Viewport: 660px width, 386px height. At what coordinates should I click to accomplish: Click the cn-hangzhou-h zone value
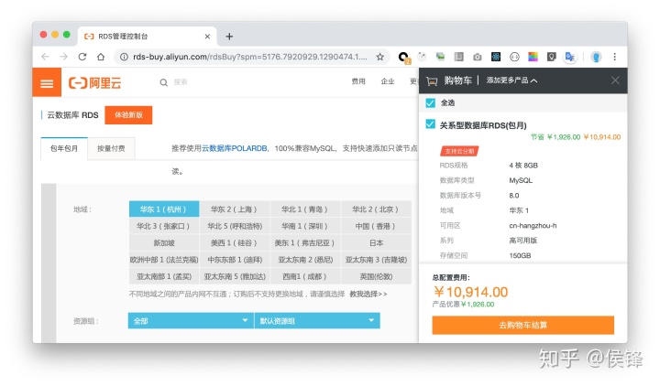tap(533, 226)
